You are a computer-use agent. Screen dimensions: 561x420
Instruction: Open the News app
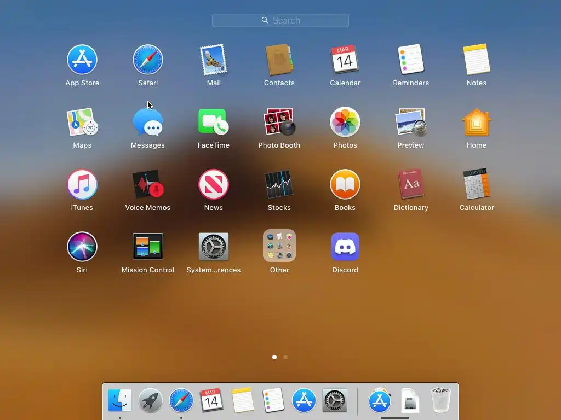214,184
